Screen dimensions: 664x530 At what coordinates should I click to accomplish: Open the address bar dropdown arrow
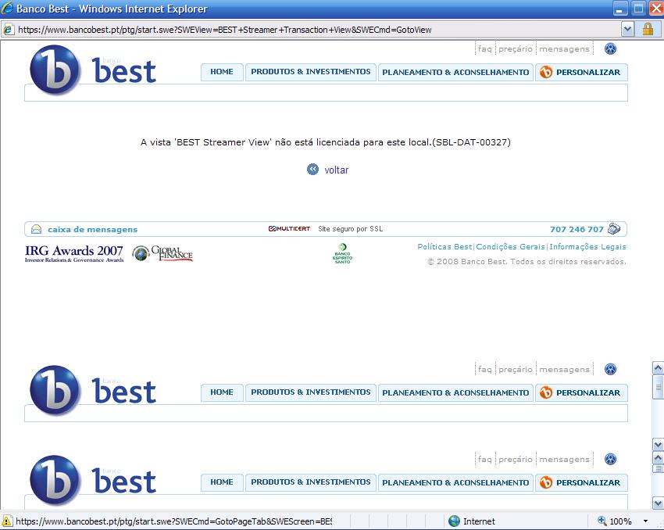tap(627, 29)
